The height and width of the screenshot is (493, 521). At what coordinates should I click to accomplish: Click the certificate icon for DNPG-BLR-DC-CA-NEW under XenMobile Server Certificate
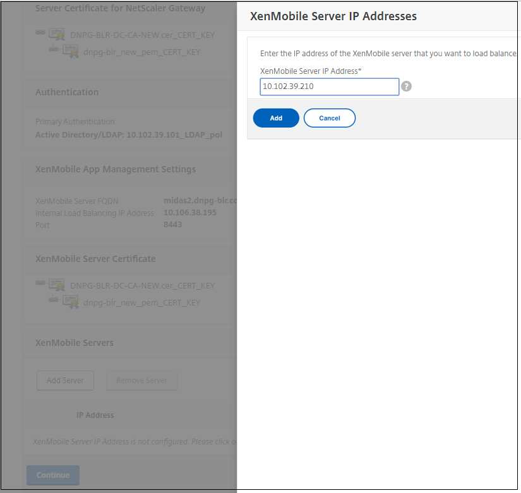(x=57, y=285)
